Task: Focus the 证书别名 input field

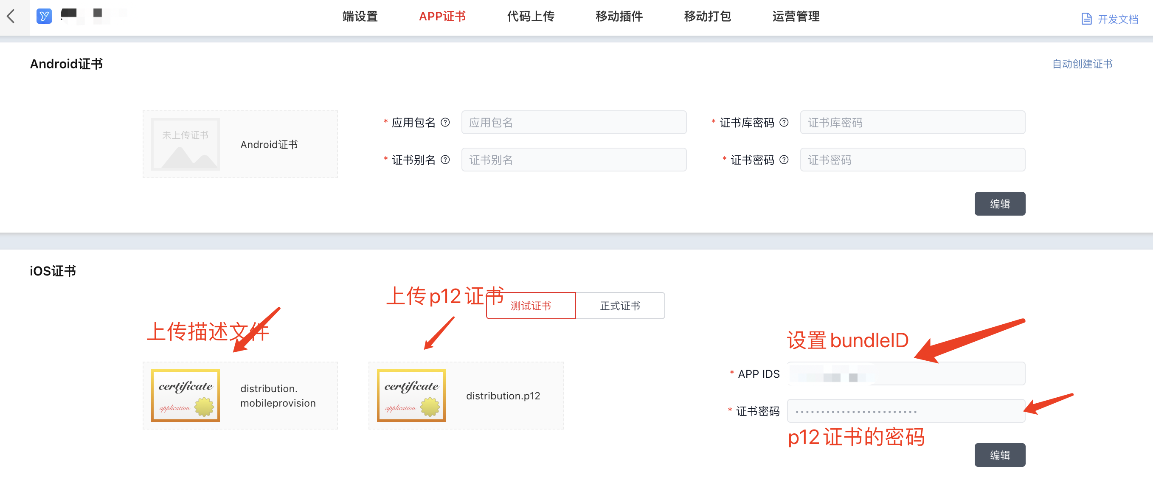Action: (x=574, y=160)
